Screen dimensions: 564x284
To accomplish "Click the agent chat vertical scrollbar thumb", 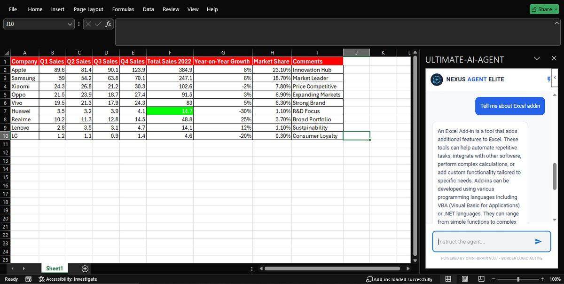I will click(555, 176).
